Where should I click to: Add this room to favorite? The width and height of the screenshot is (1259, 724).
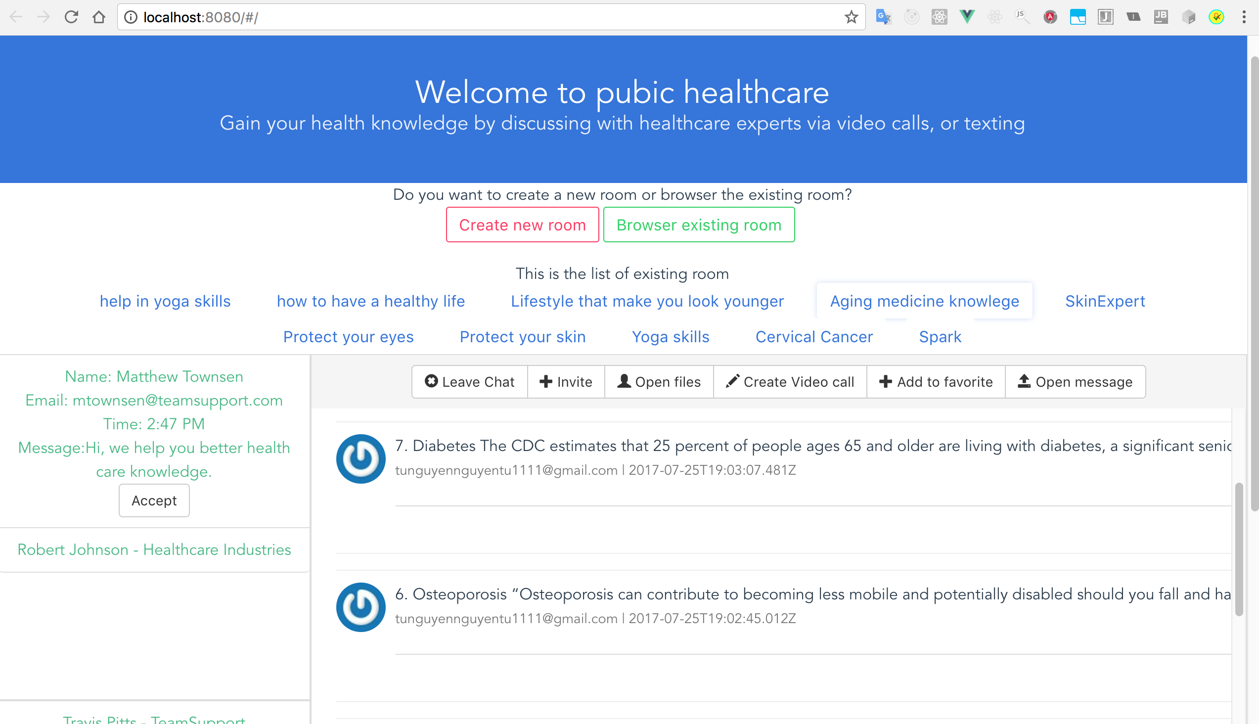(x=936, y=382)
